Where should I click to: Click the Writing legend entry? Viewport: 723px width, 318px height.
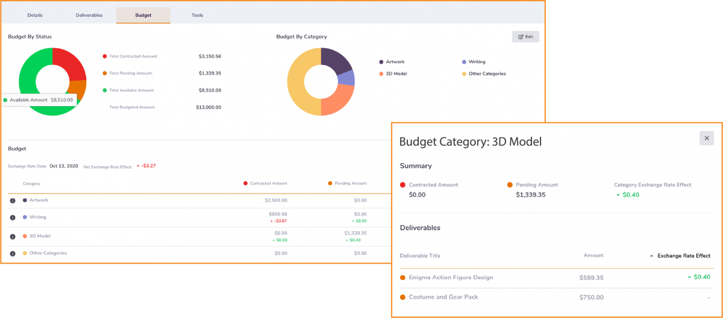(x=476, y=62)
